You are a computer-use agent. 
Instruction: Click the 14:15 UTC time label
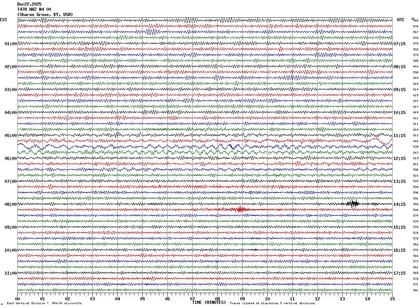coord(400,204)
